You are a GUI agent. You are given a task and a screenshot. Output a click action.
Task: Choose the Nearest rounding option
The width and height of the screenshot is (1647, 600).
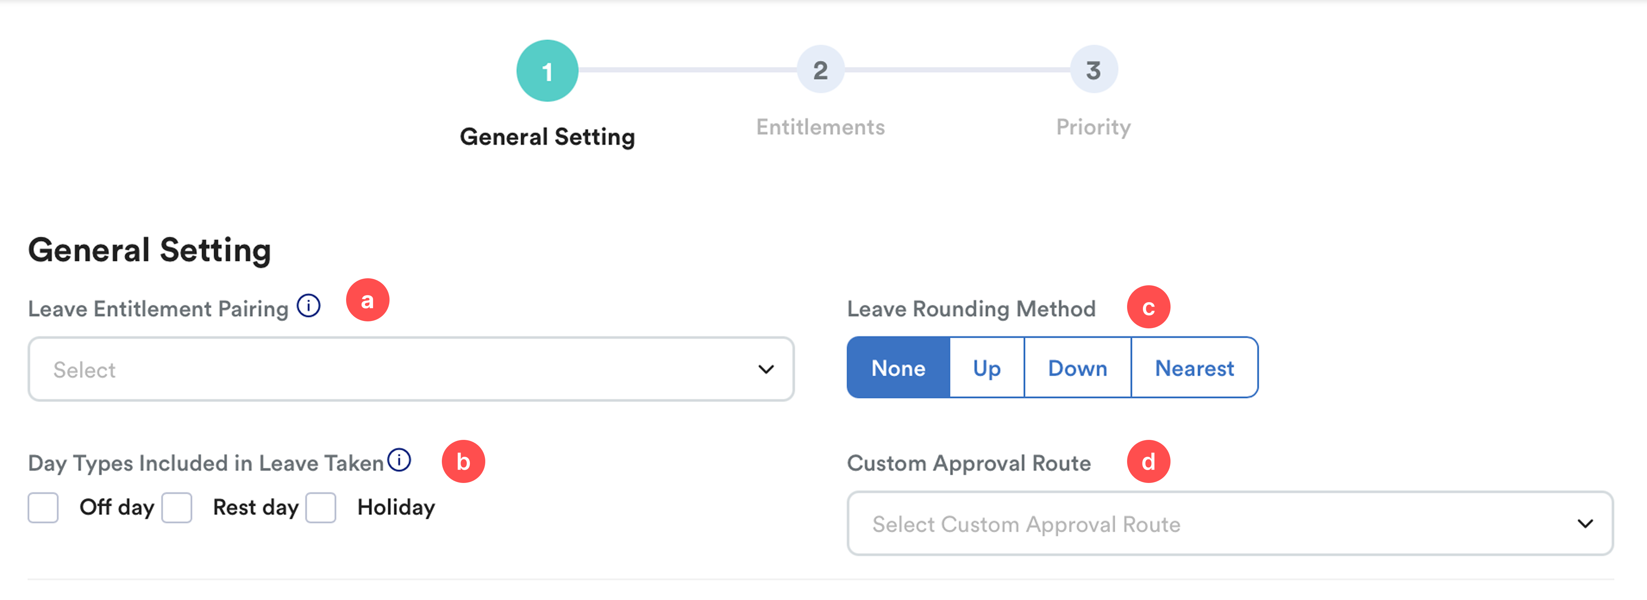1194,368
